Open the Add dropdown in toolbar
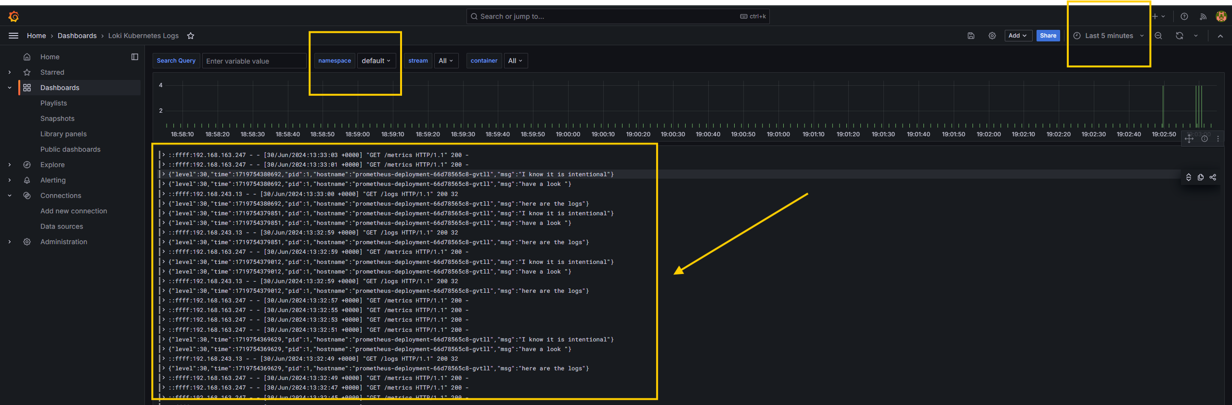This screenshot has width=1232, height=405. (x=1017, y=36)
